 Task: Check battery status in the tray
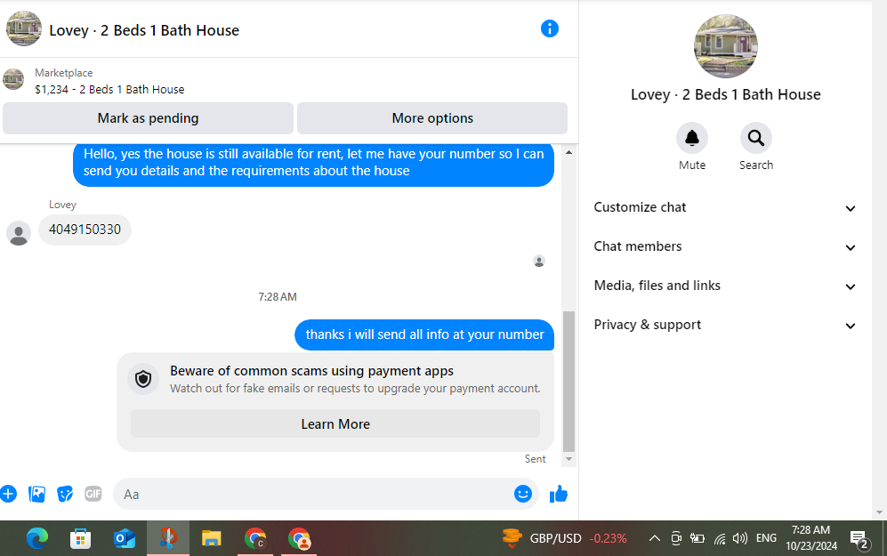[x=697, y=538]
